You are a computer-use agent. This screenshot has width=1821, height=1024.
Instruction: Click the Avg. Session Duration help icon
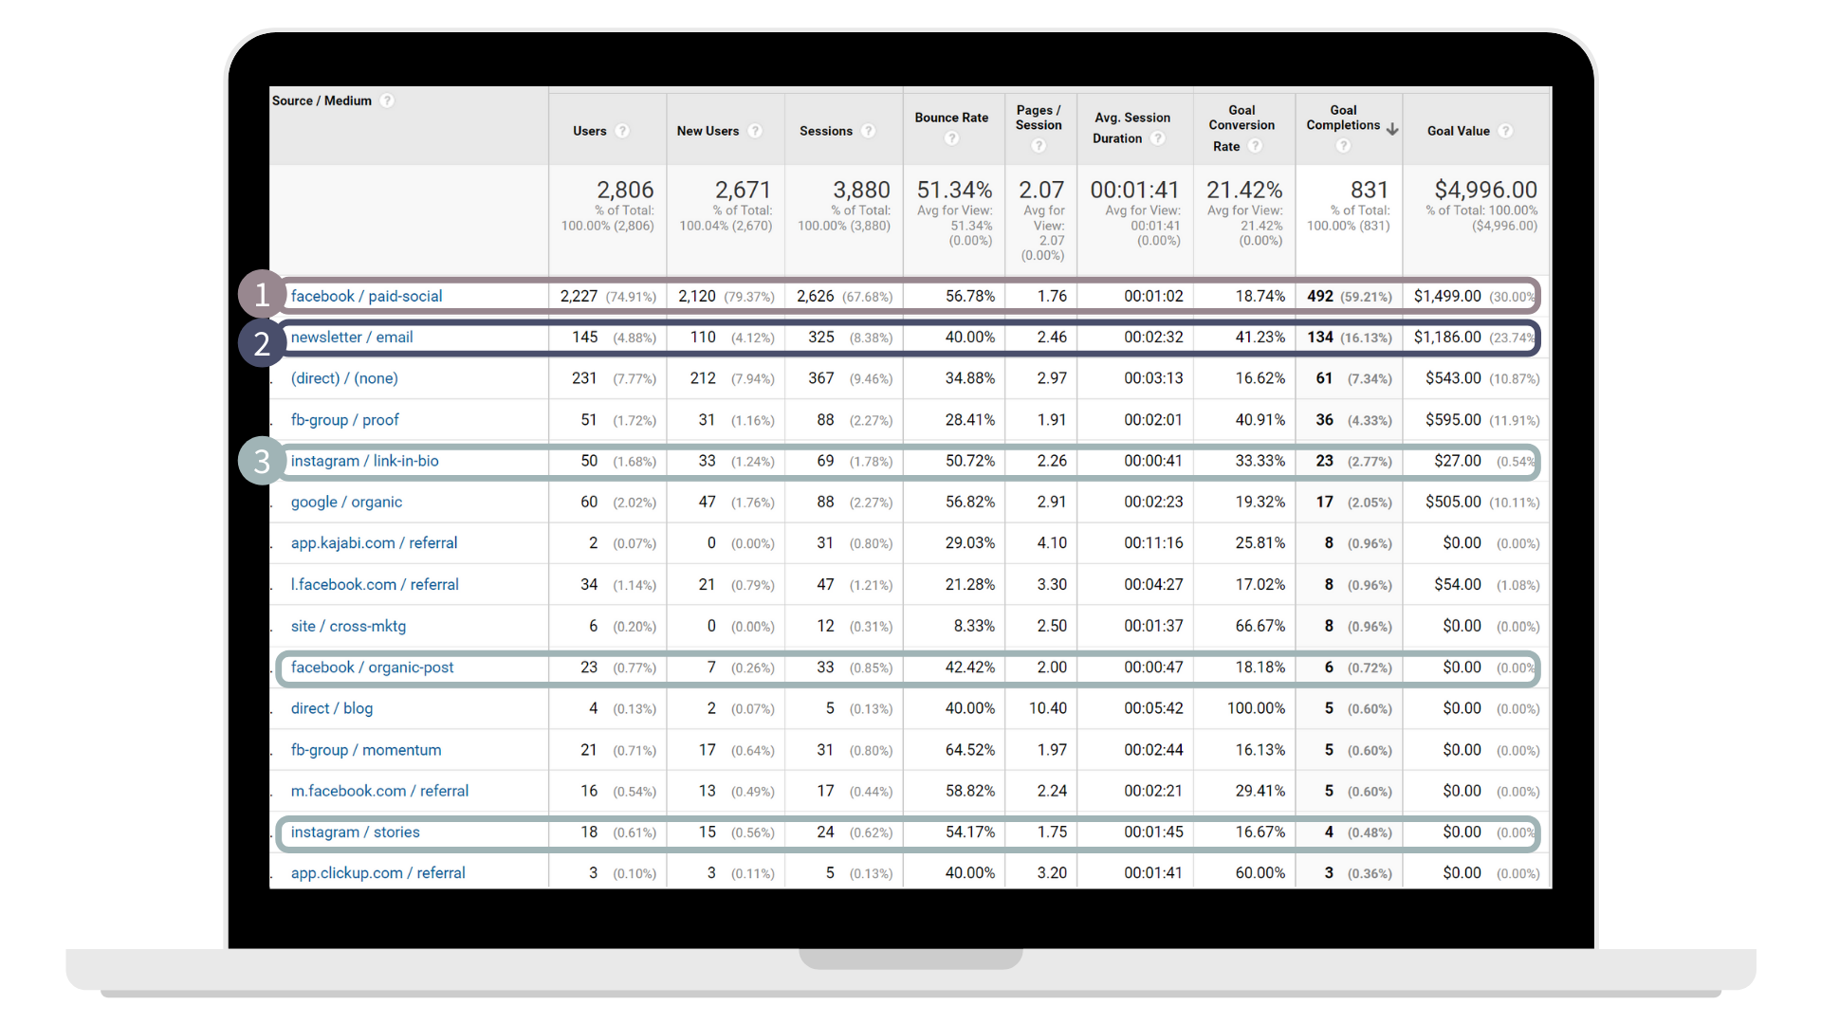click(x=1158, y=138)
